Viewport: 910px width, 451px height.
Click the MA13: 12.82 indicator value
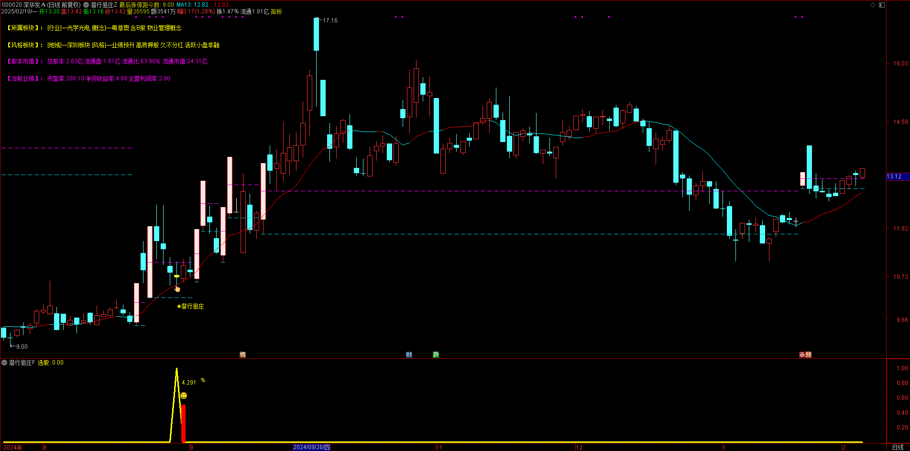click(193, 5)
